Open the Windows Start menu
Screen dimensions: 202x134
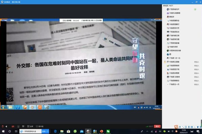coord(3,131)
